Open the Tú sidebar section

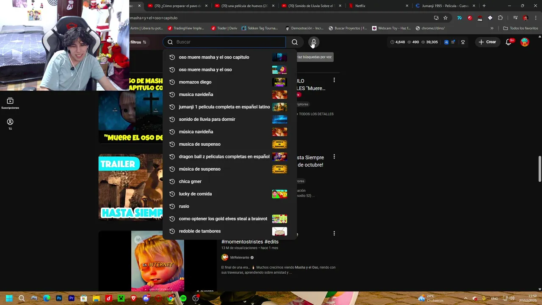[x=10, y=124]
